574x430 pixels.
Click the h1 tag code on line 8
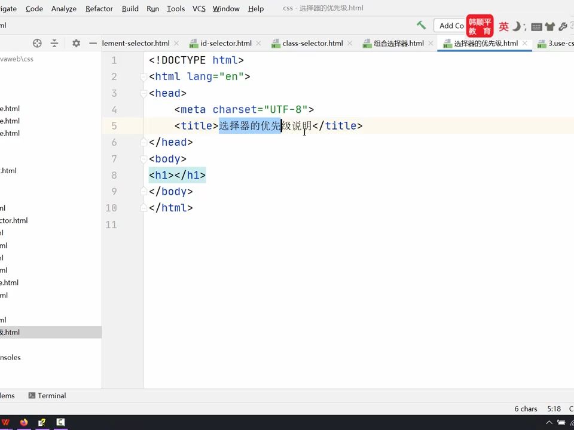(x=177, y=175)
